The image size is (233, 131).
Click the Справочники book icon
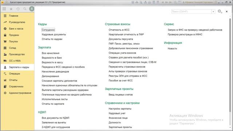tap(5, 87)
